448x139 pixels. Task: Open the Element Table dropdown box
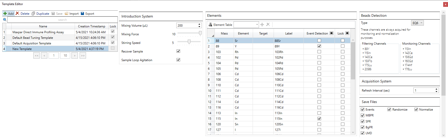(246, 25)
